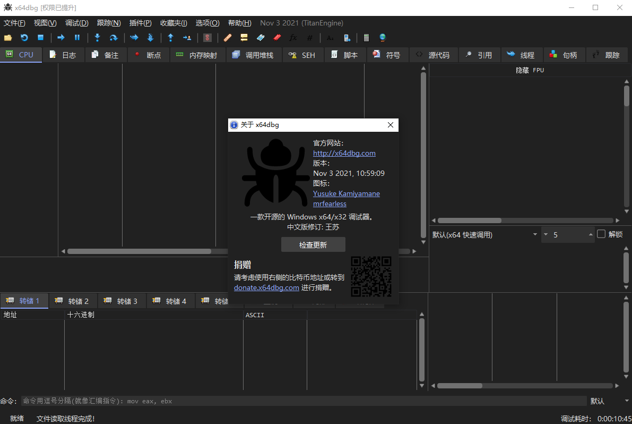
Task: Toggle the 解锁 checkbox
Action: coord(601,234)
